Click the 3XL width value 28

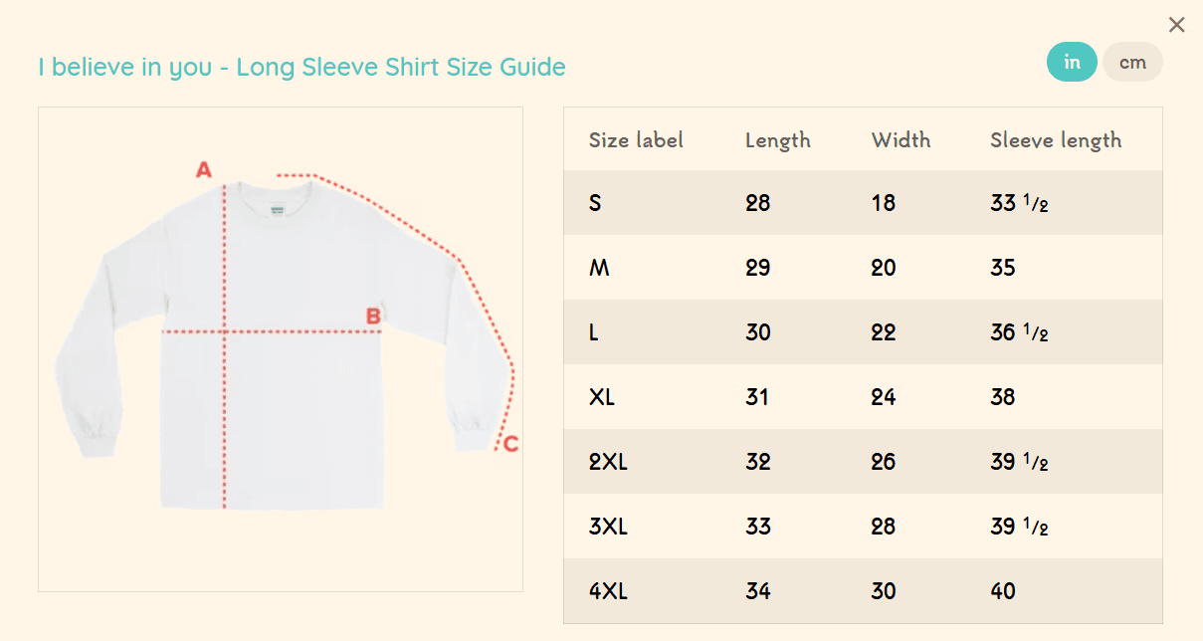point(883,527)
